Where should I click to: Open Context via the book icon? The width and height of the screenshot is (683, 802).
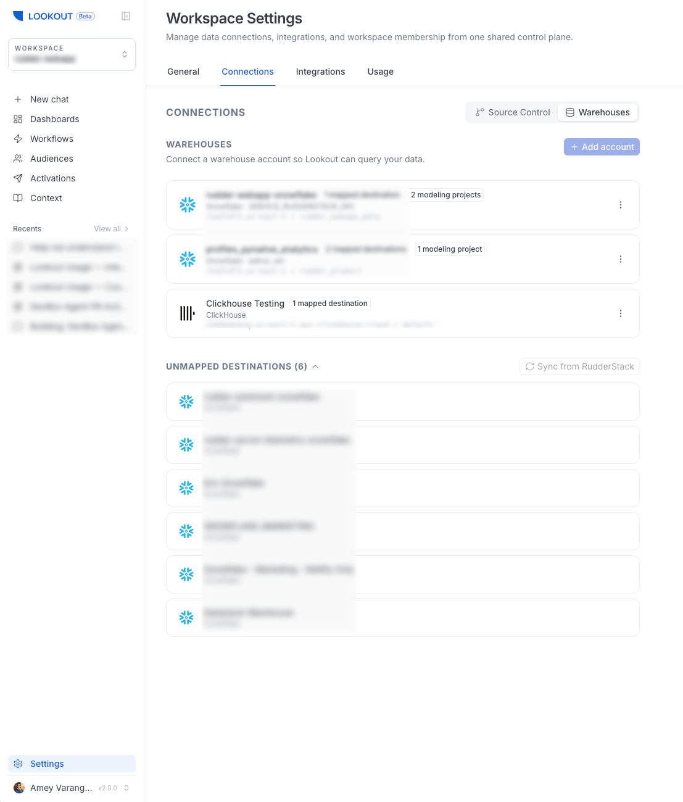pos(18,198)
